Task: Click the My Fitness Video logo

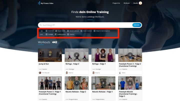Action: click(x=46, y=3)
